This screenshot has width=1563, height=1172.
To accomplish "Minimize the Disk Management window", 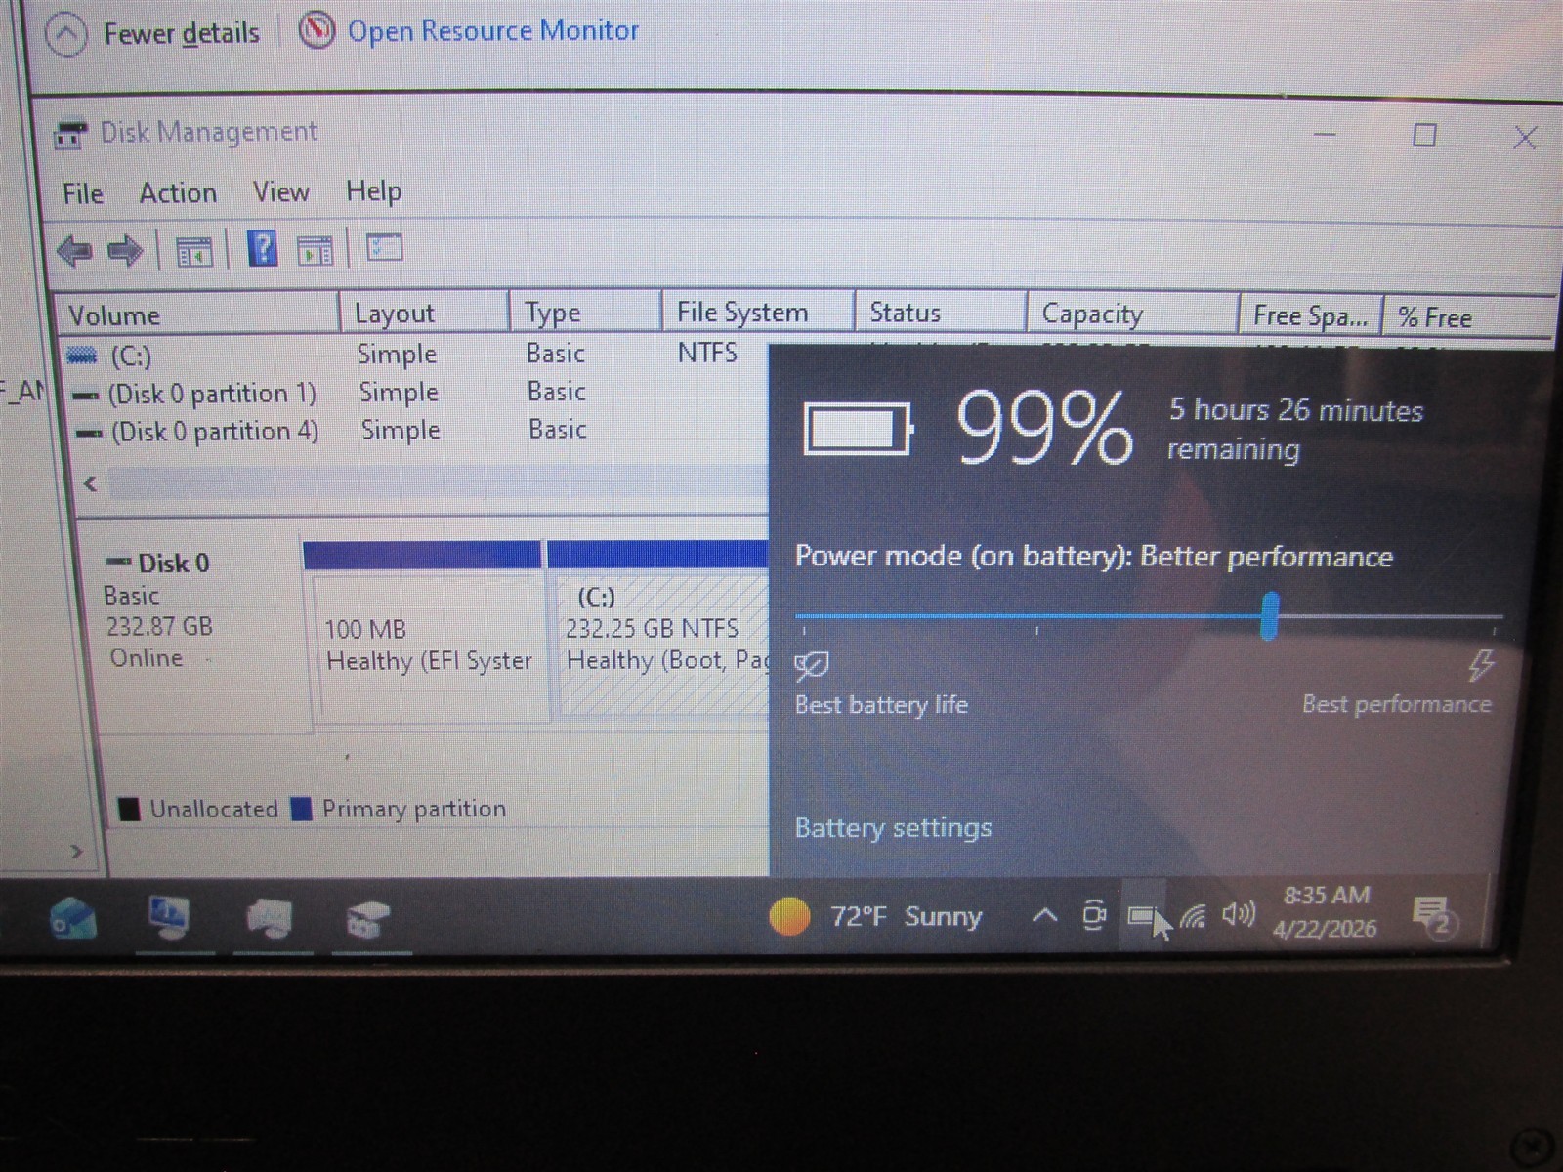I will pyautogui.click(x=1325, y=135).
